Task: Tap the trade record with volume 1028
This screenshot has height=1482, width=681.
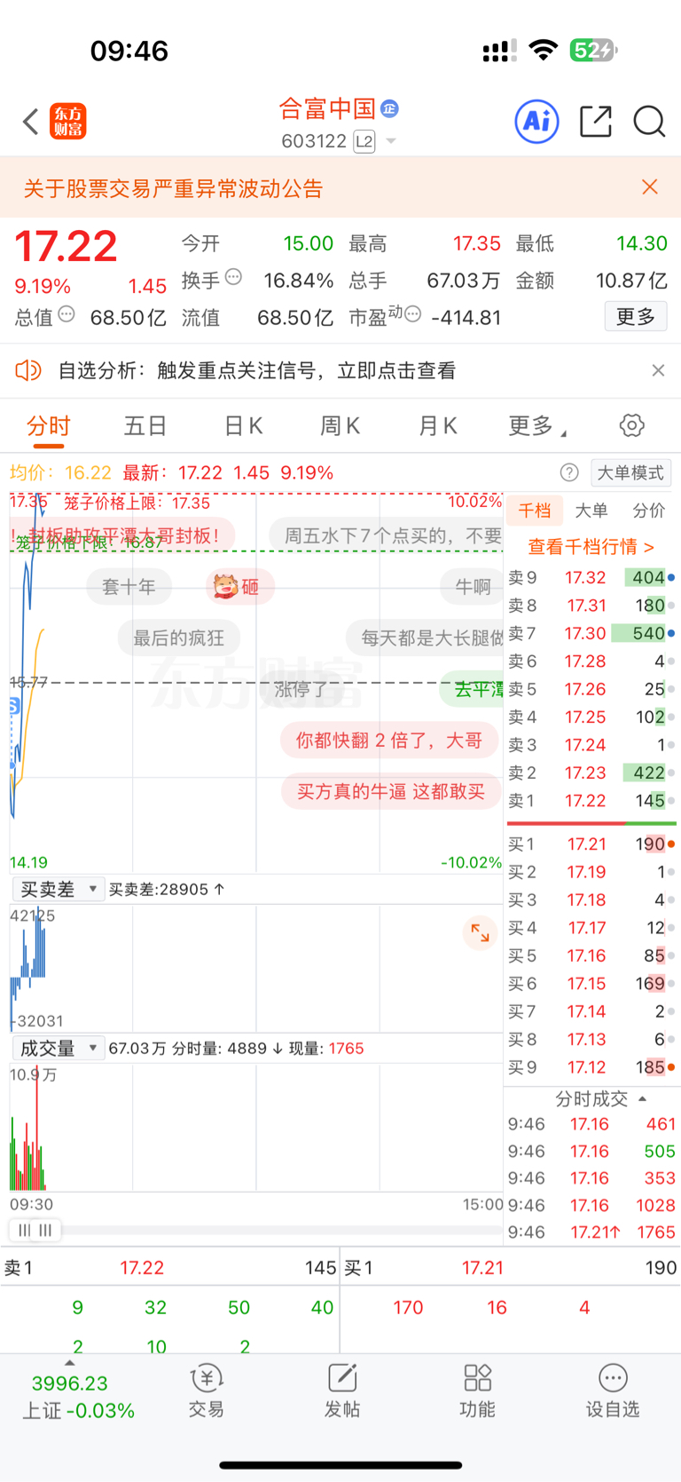Action: (x=591, y=1205)
